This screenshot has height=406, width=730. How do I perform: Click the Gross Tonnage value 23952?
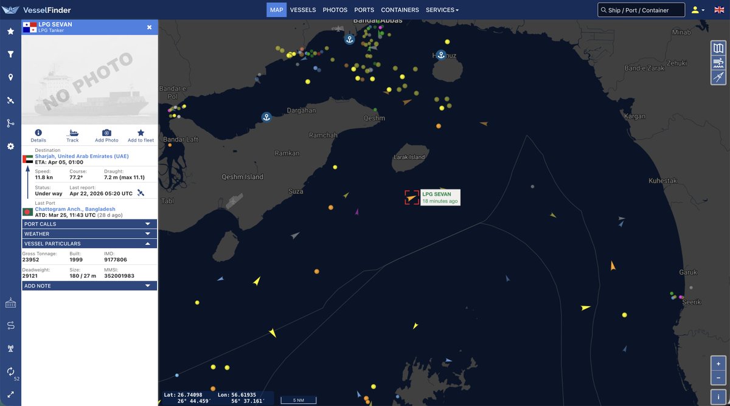[30, 260]
